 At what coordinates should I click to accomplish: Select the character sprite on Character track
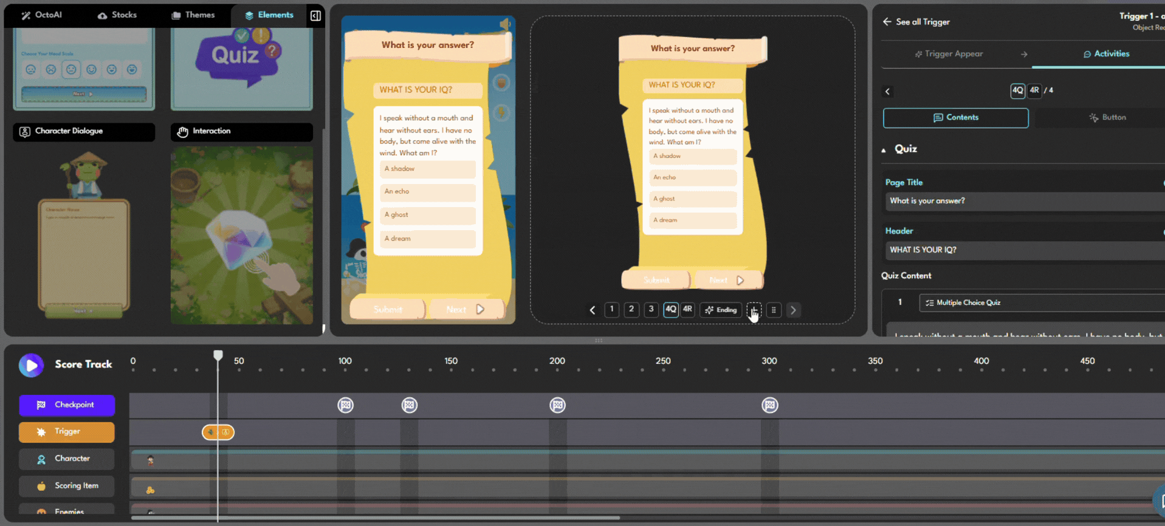pyautogui.click(x=151, y=460)
